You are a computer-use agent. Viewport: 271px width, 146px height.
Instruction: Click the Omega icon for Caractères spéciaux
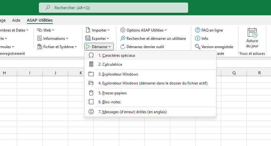pos(91,55)
